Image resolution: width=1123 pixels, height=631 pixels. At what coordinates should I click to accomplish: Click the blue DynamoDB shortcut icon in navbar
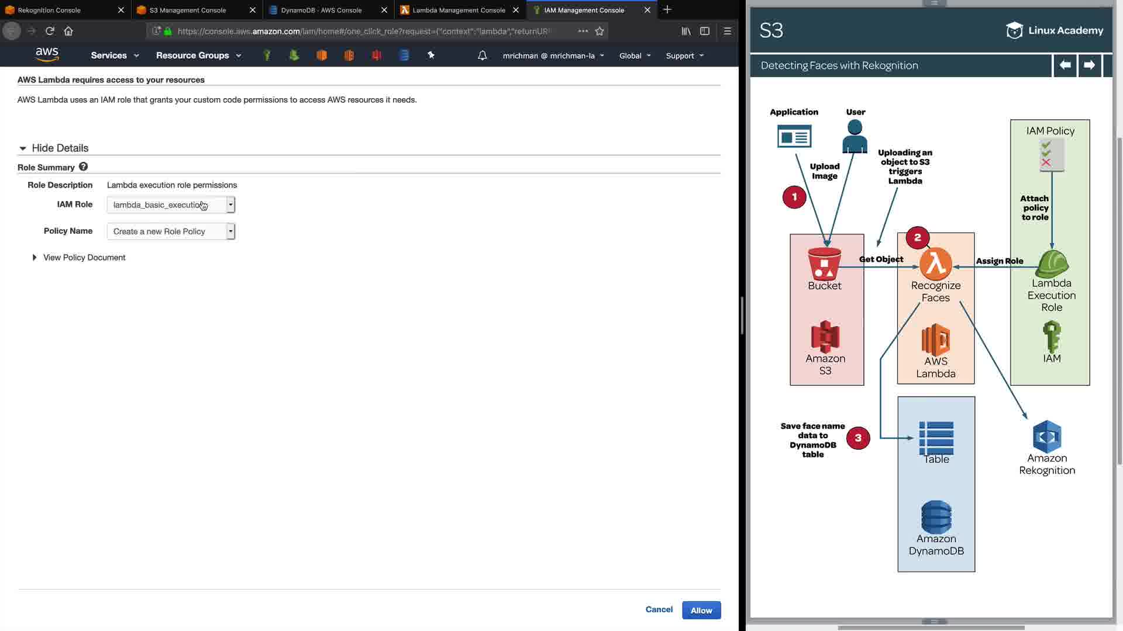pyautogui.click(x=404, y=56)
